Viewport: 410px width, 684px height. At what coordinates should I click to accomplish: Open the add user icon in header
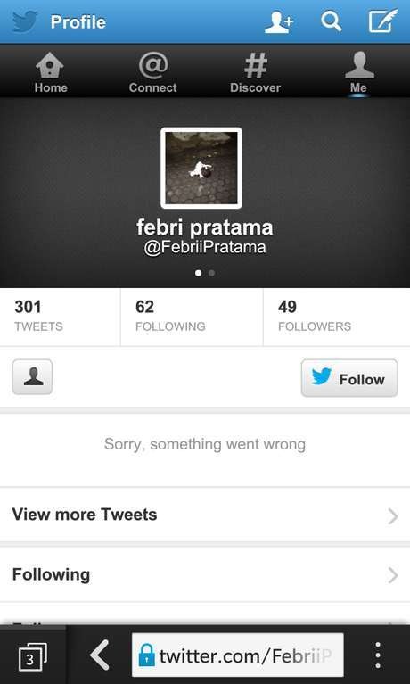(279, 21)
